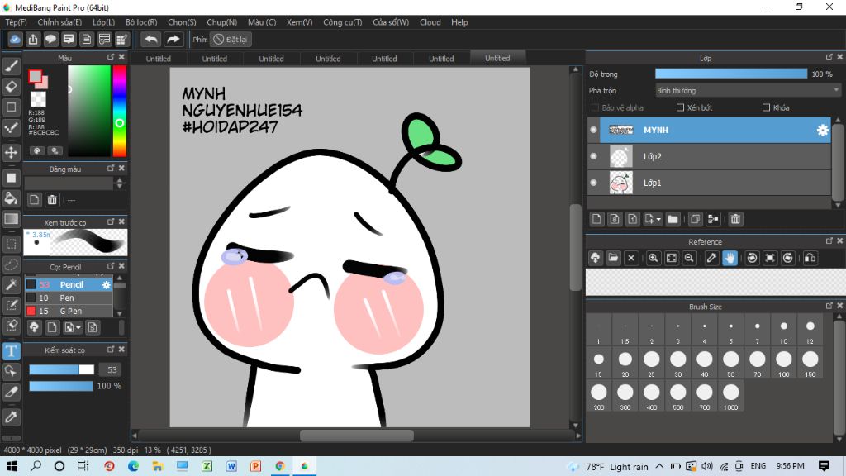This screenshot has height=476, width=846.
Task: Pick the Eyedropper tool
Action: click(12, 417)
